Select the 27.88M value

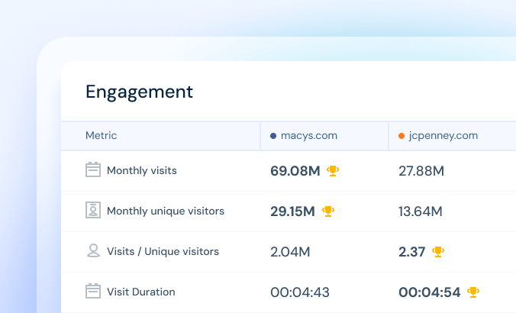(x=421, y=171)
